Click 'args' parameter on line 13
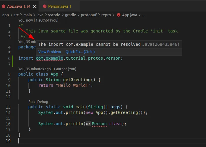The height and width of the screenshot is (147, 206). click(115, 107)
